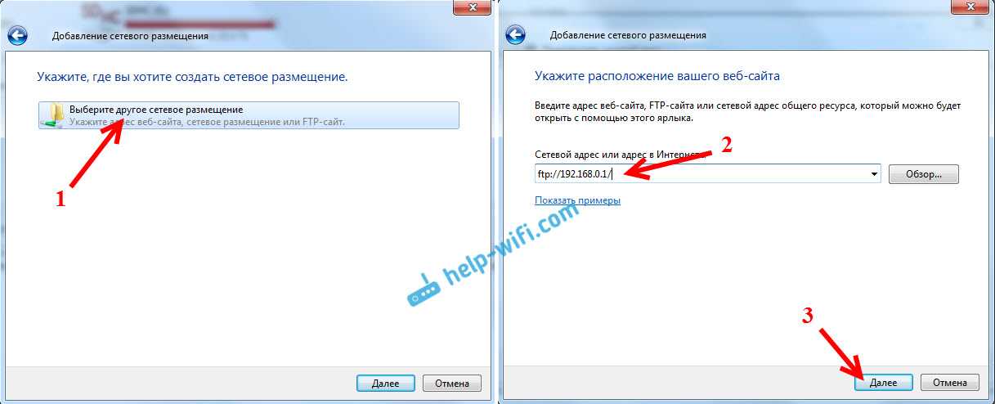Click Далее below the network placement choice list
The width and height of the screenshot is (995, 404).
pos(386,383)
